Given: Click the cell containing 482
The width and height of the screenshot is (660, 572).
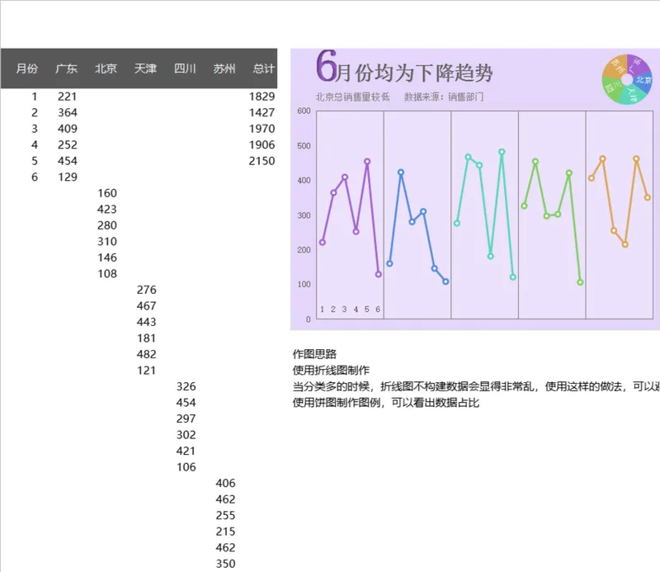Looking at the screenshot, I should (x=147, y=354).
